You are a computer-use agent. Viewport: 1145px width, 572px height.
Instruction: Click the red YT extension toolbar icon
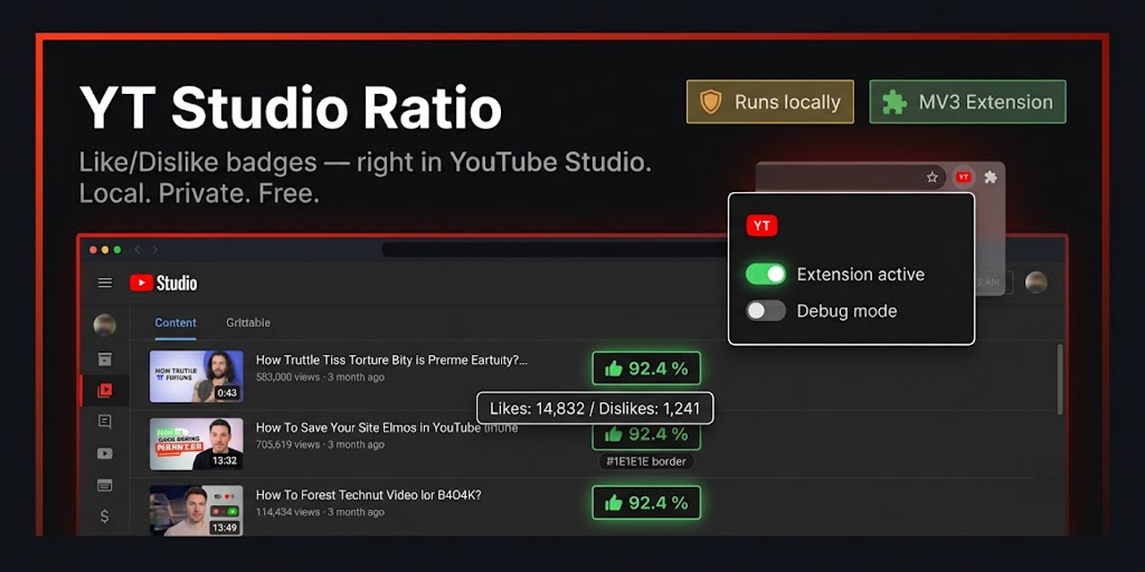click(963, 178)
